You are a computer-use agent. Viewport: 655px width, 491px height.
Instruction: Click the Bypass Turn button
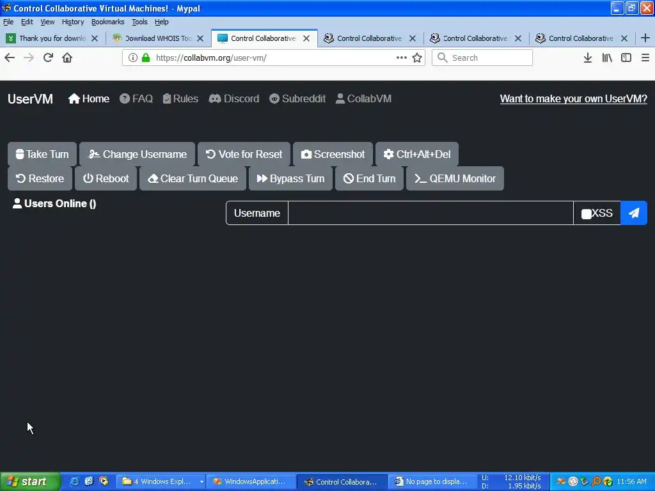click(x=290, y=178)
